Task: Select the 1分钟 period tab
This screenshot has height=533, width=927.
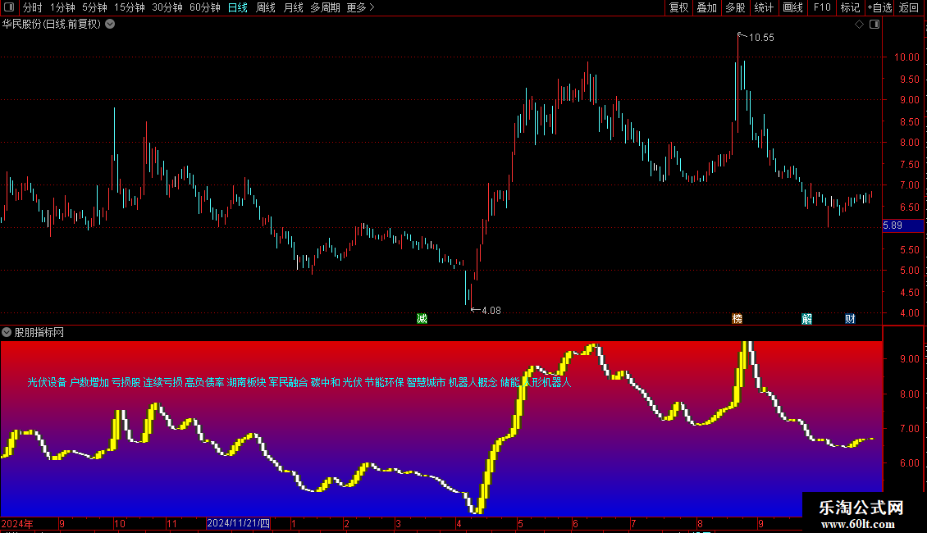Action: point(62,7)
